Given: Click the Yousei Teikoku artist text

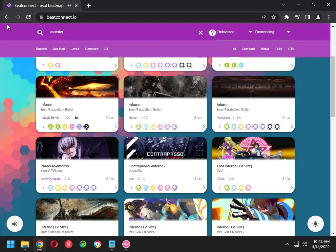Looking at the screenshot, I should (51, 171).
